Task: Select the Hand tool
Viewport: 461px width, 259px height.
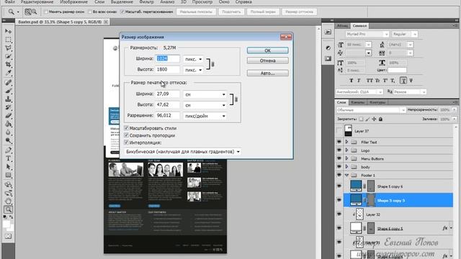Action: point(8,201)
